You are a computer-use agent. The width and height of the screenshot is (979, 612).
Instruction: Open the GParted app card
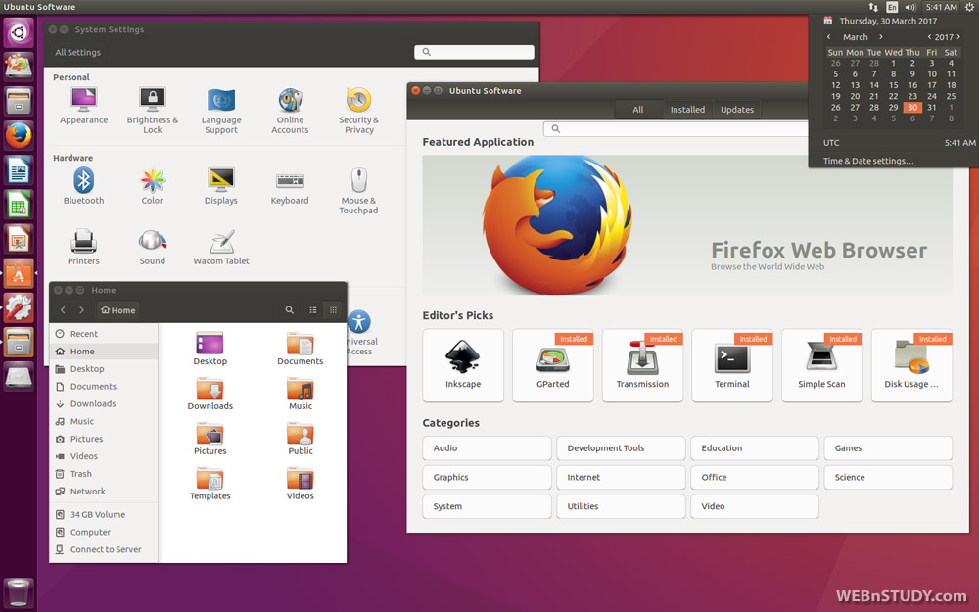click(x=552, y=365)
